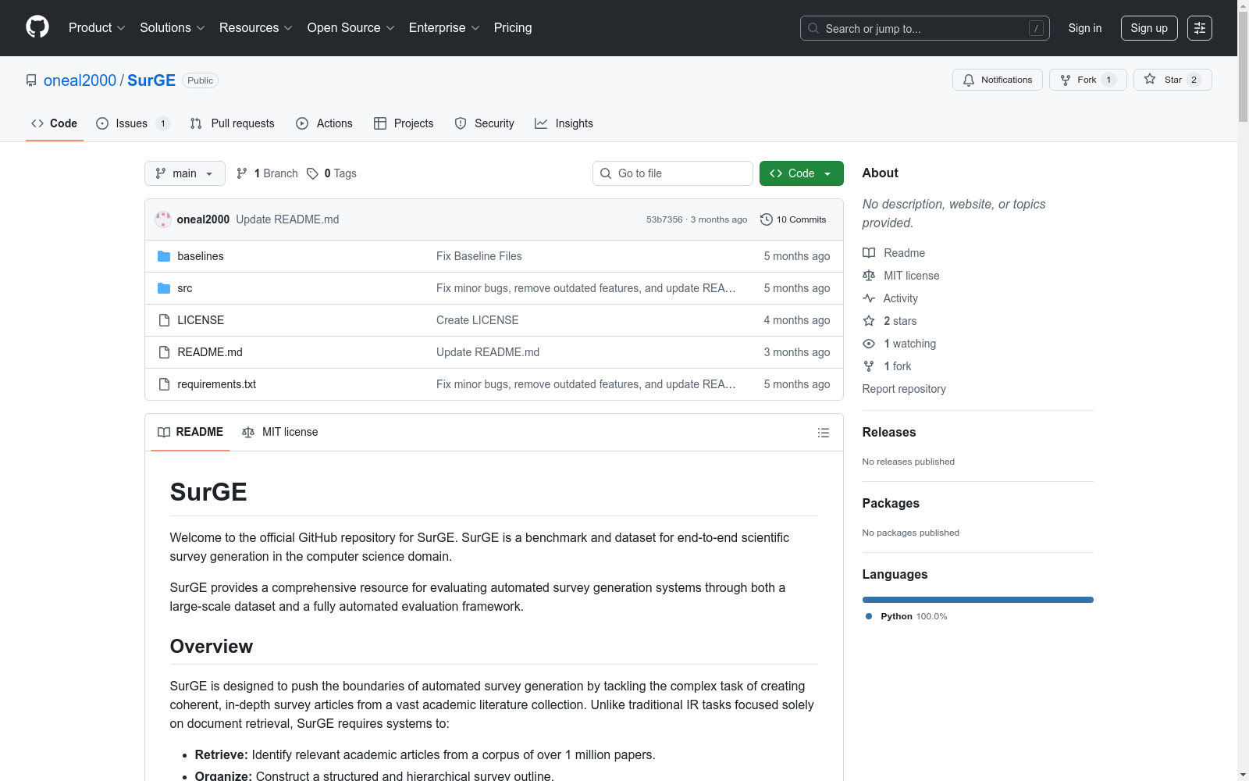The image size is (1249, 781).
Task: Click the Sign up button
Action: pyautogui.click(x=1149, y=28)
